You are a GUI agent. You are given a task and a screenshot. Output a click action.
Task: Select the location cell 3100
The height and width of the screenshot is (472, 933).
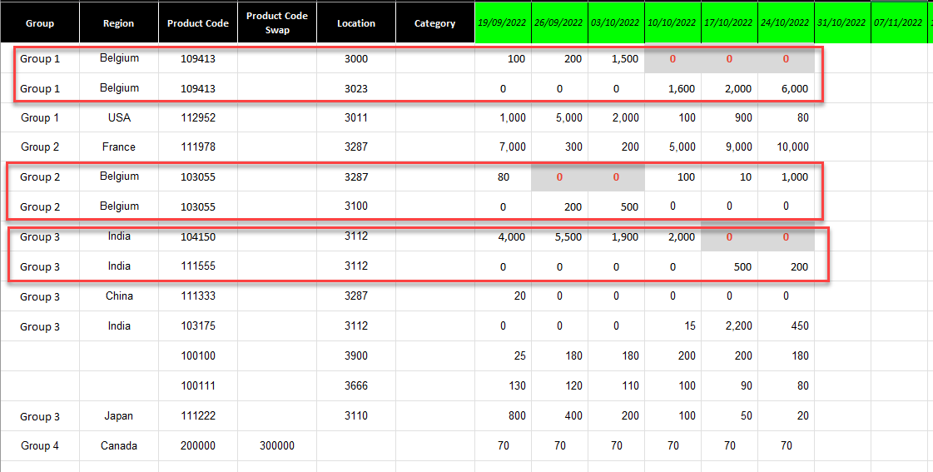click(356, 206)
